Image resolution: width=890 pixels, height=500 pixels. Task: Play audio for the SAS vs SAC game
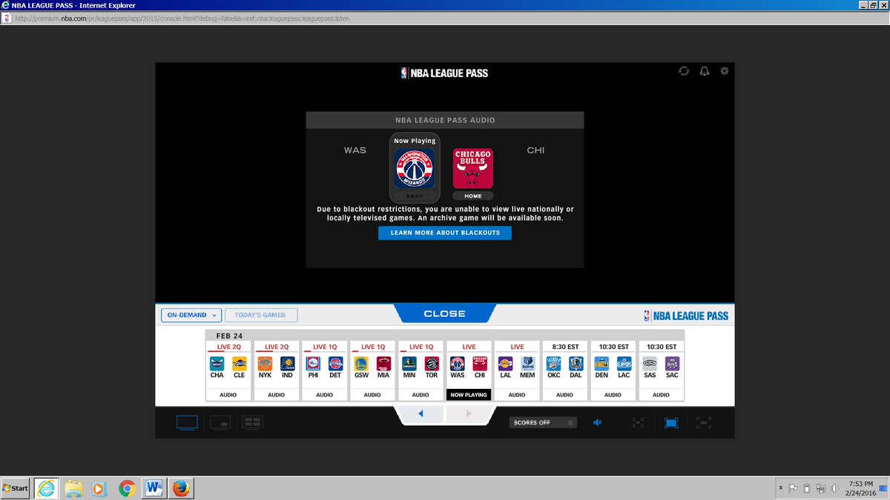662,395
